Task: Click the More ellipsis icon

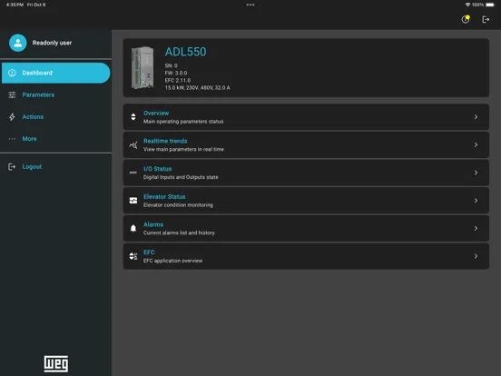Action: pyautogui.click(x=12, y=139)
